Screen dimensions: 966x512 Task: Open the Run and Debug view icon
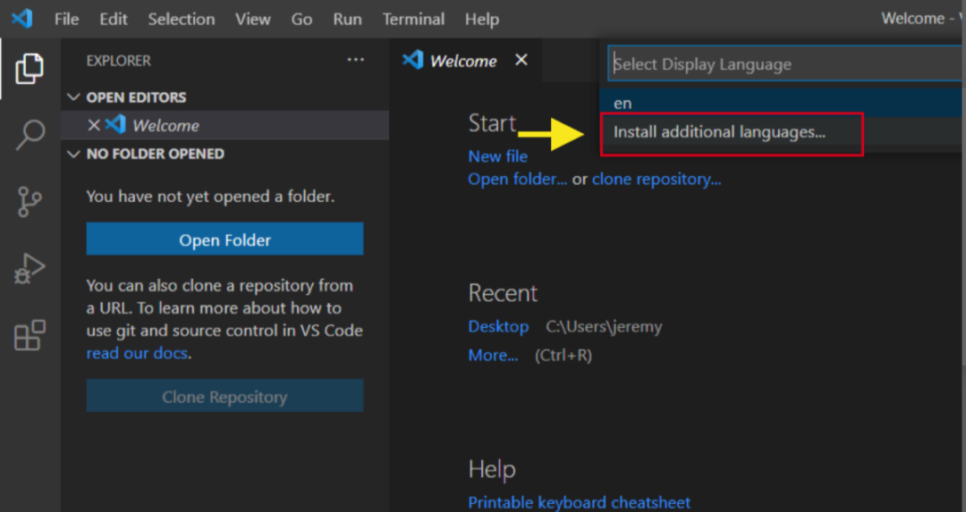(30, 268)
